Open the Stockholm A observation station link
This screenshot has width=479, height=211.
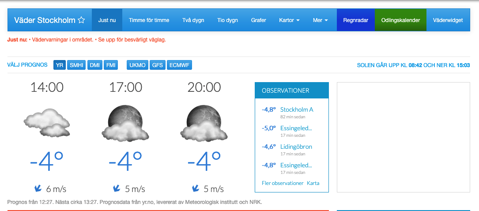297,109
